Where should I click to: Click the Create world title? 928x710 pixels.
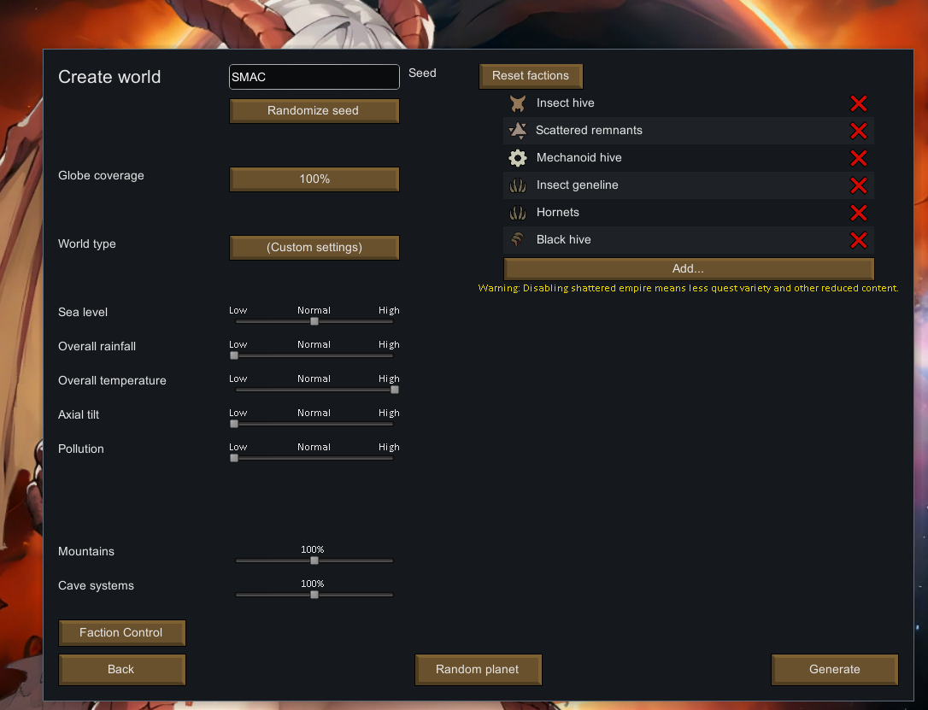tap(109, 77)
